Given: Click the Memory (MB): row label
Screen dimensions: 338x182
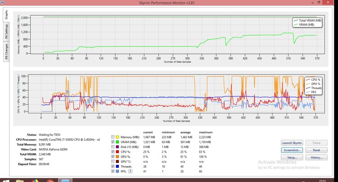Looking at the screenshot, I should tap(130, 137).
